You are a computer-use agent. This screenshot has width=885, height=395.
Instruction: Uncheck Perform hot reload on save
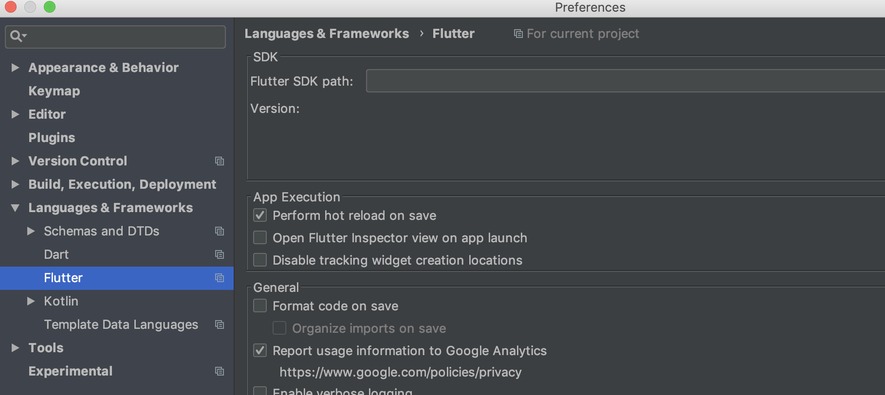coord(260,215)
